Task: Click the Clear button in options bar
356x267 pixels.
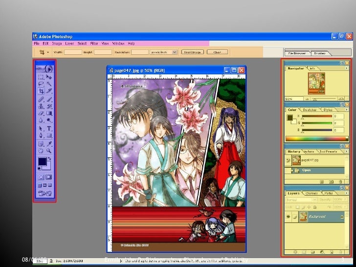Action: coord(217,52)
